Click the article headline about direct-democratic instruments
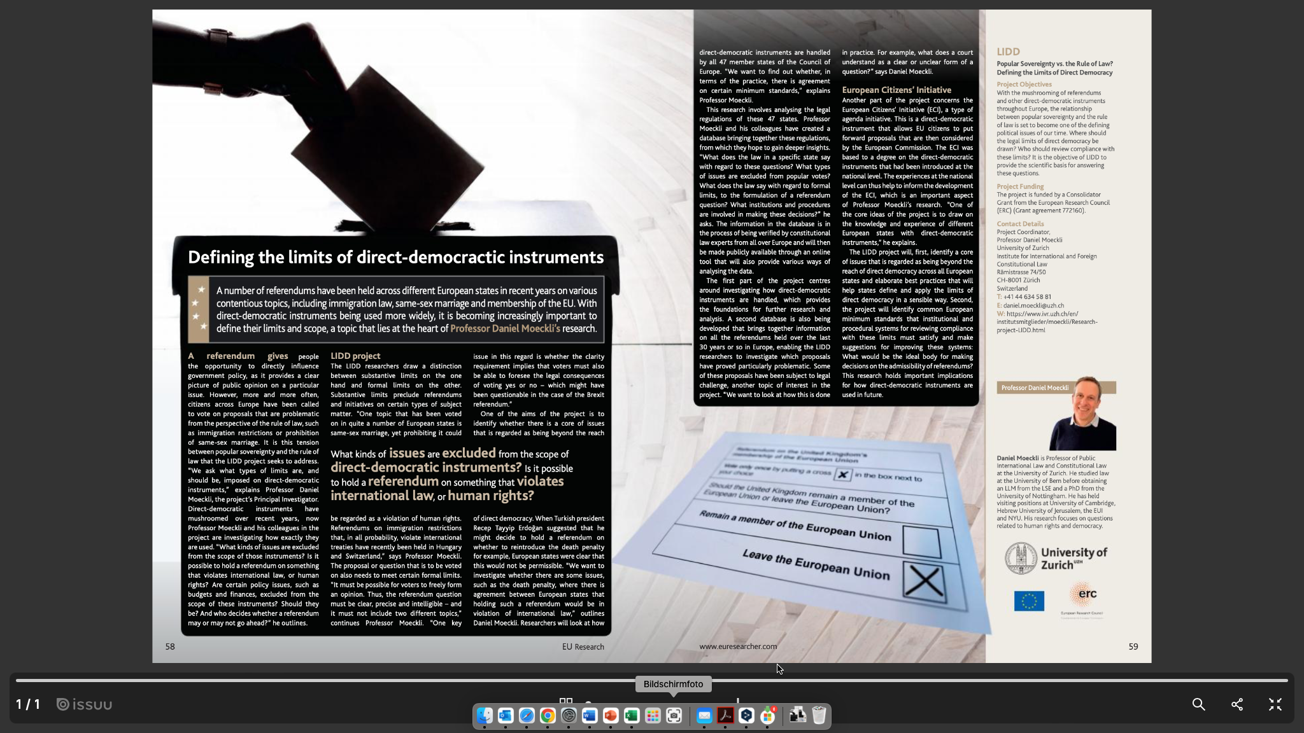1304x733 pixels. pos(395,257)
